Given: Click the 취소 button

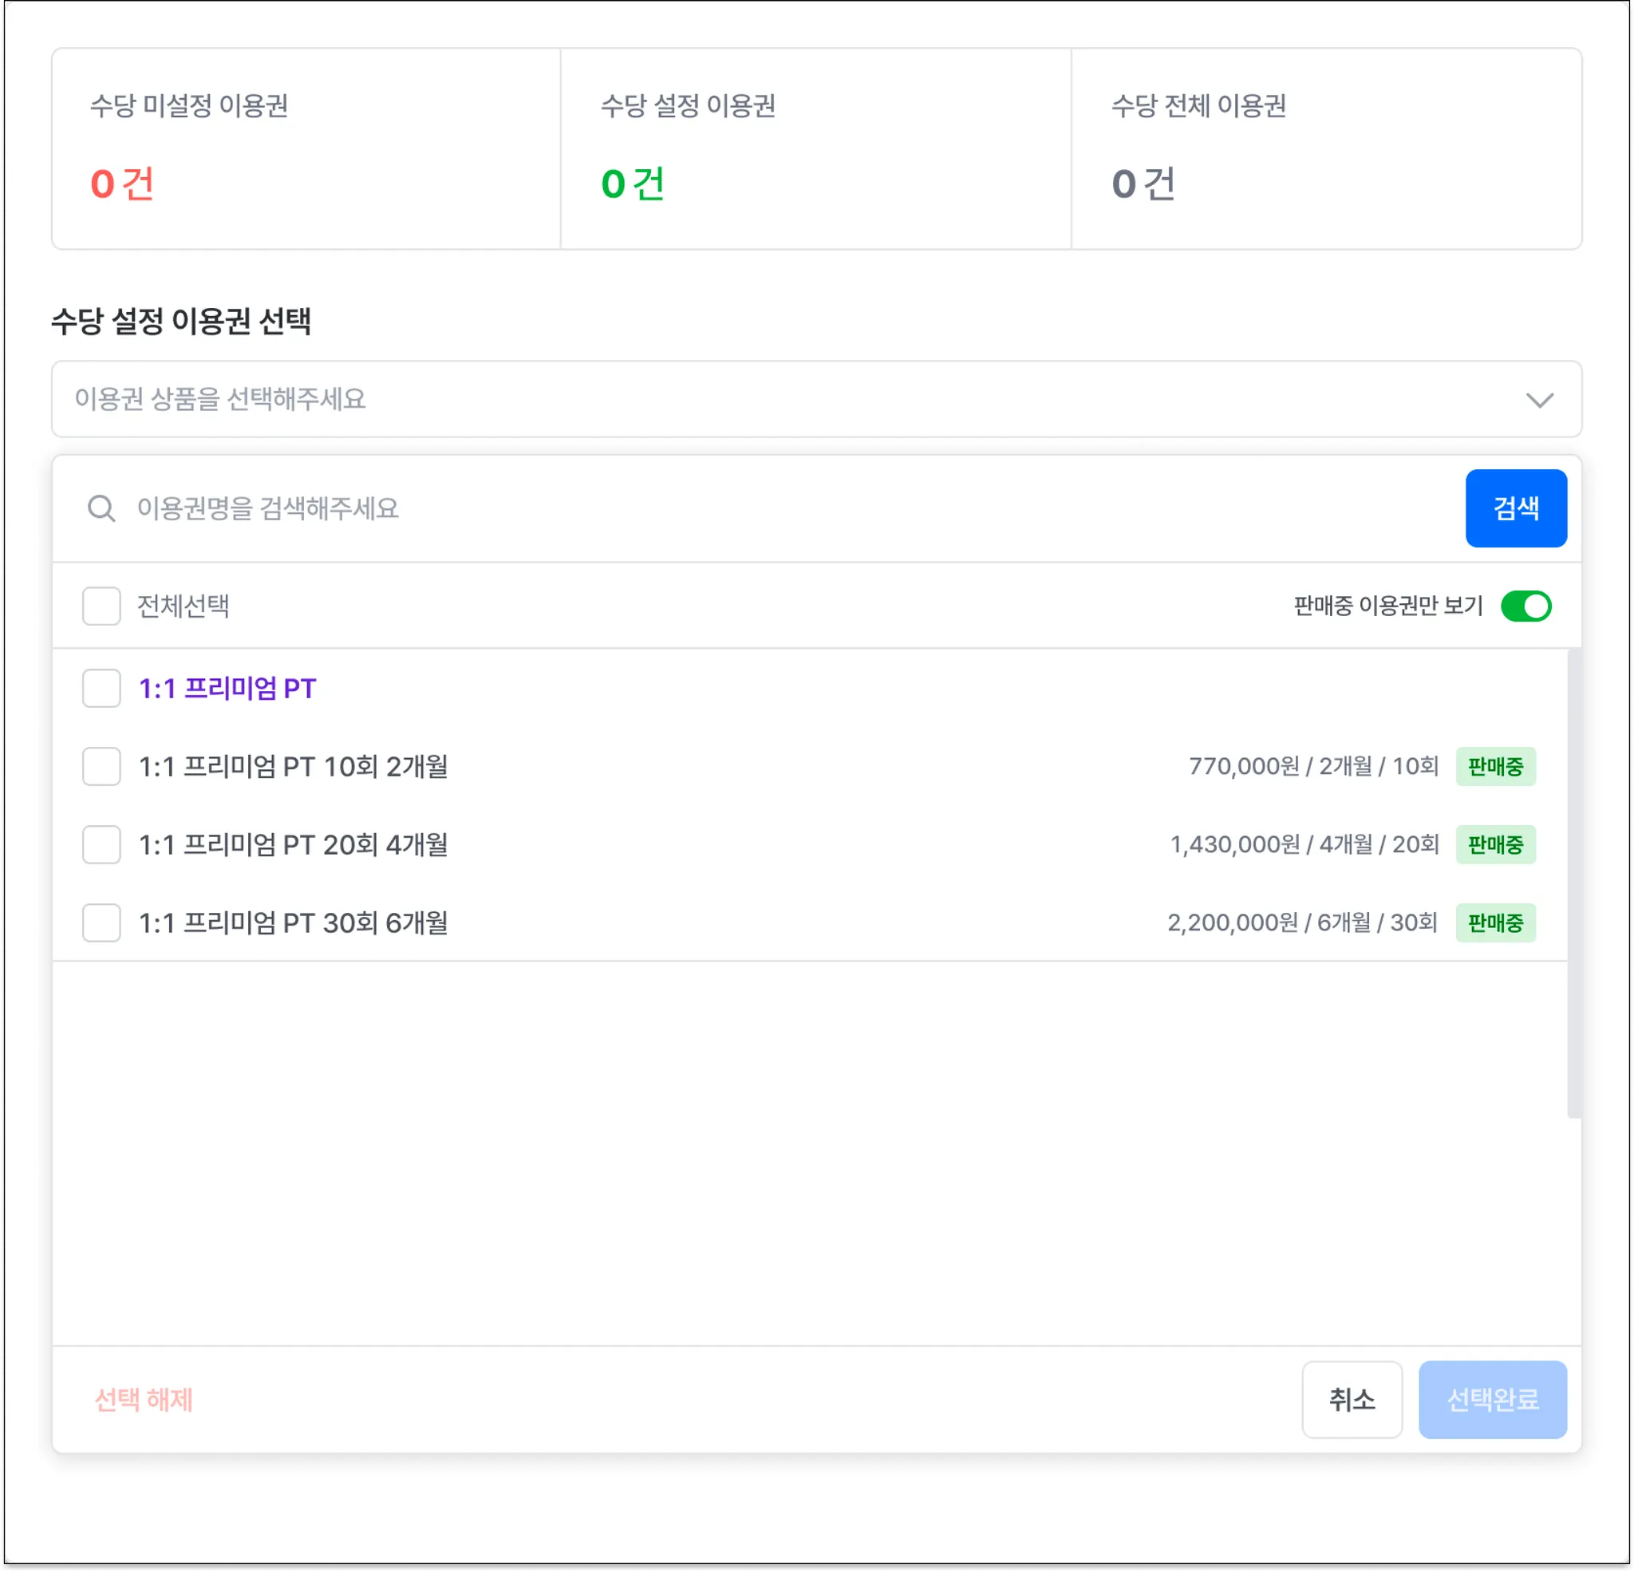Looking at the screenshot, I should [1352, 1399].
